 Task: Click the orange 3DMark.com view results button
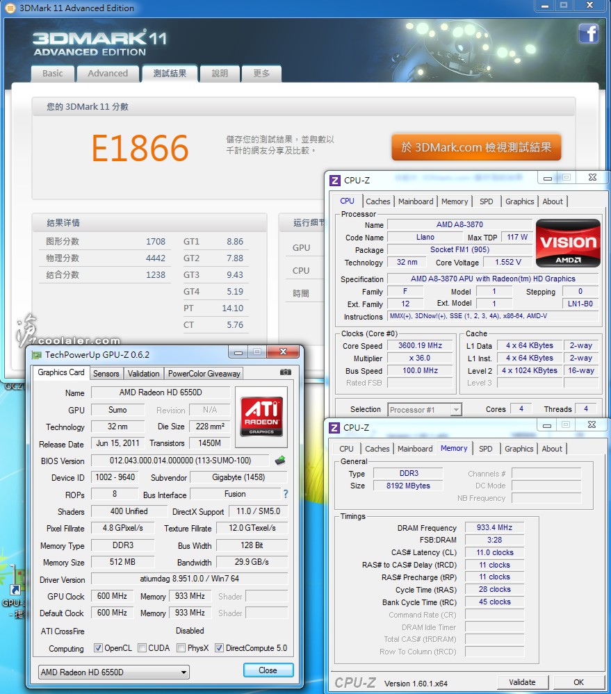coord(476,147)
